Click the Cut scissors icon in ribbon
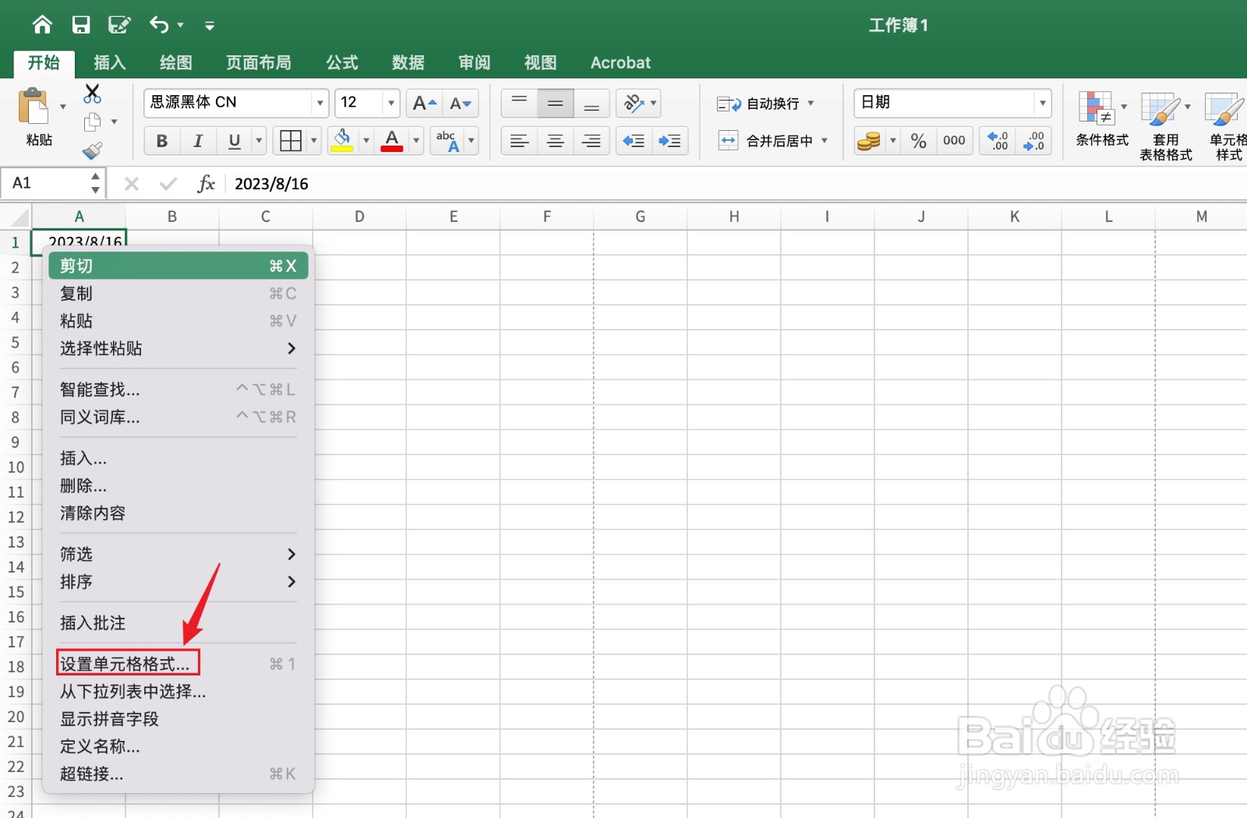The width and height of the screenshot is (1247, 818). 92,93
